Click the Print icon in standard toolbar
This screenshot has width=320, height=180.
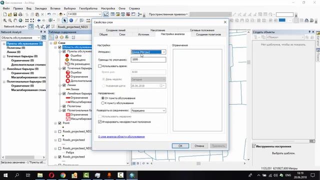coord(20,14)
